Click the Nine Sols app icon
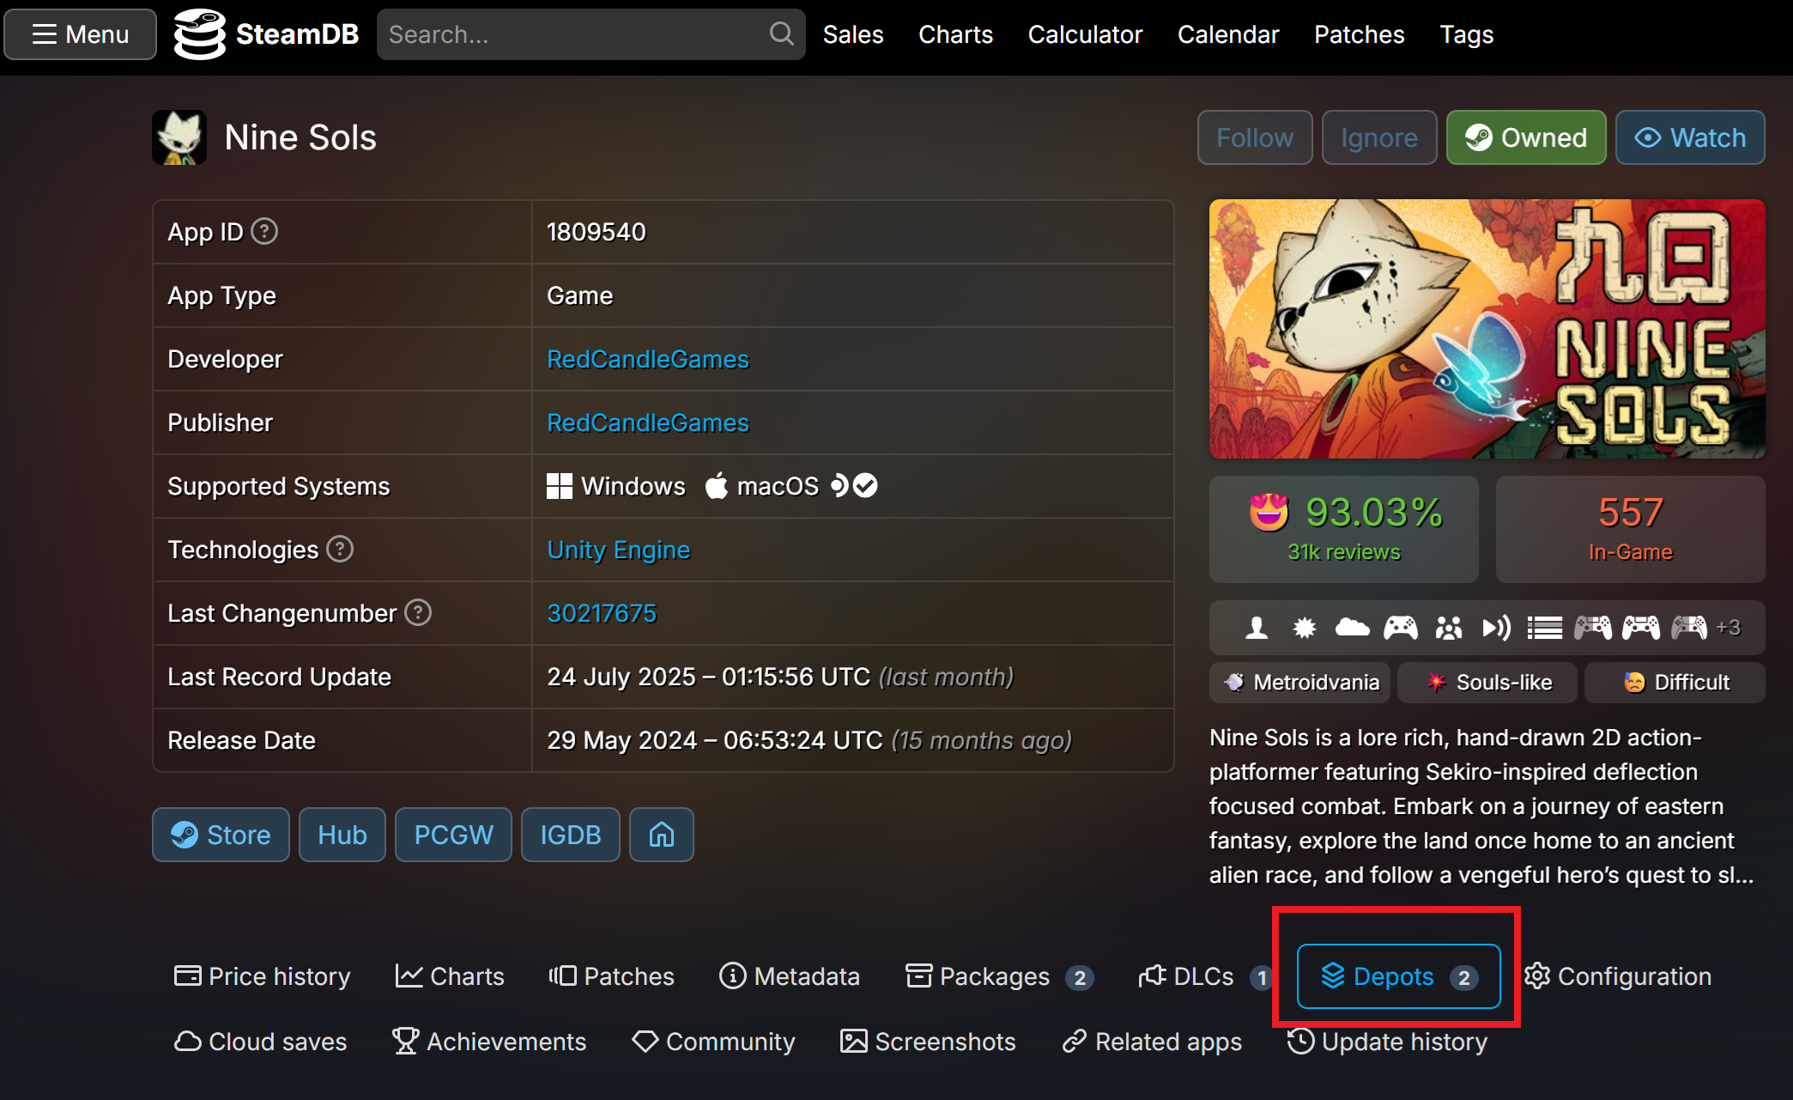The width and height of the screenshot is (1793, 1100). (x=179, y=137)
